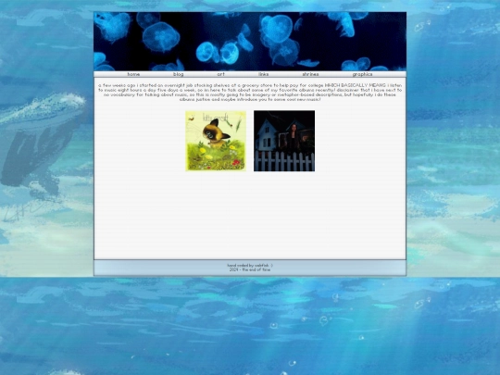The height and width of the screenshot is (375, 500).
Task: Select the intro paragraph about albums
Action: pyautogui.click(x=250, y=93)
